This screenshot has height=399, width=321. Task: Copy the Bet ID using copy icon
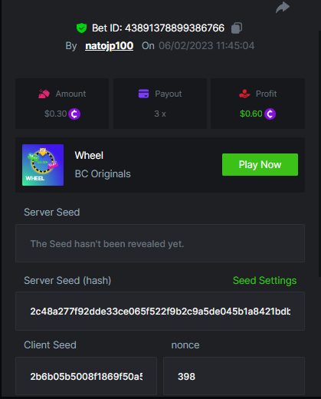237,28
